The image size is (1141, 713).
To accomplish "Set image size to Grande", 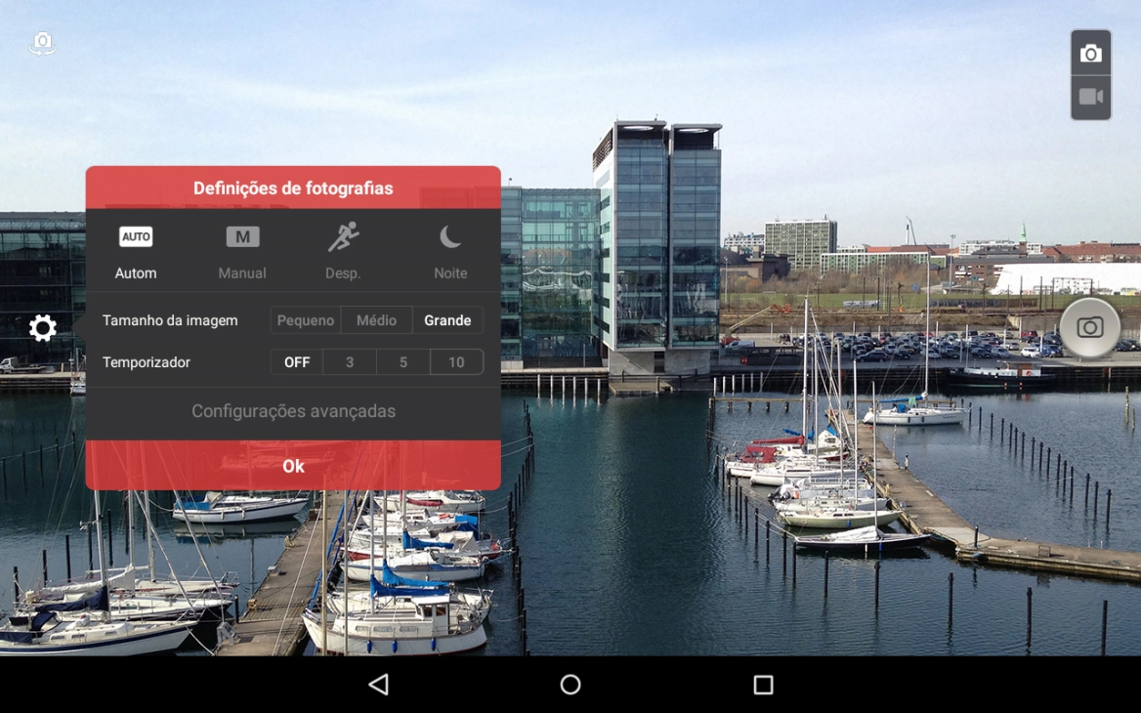I will [447, 320].
